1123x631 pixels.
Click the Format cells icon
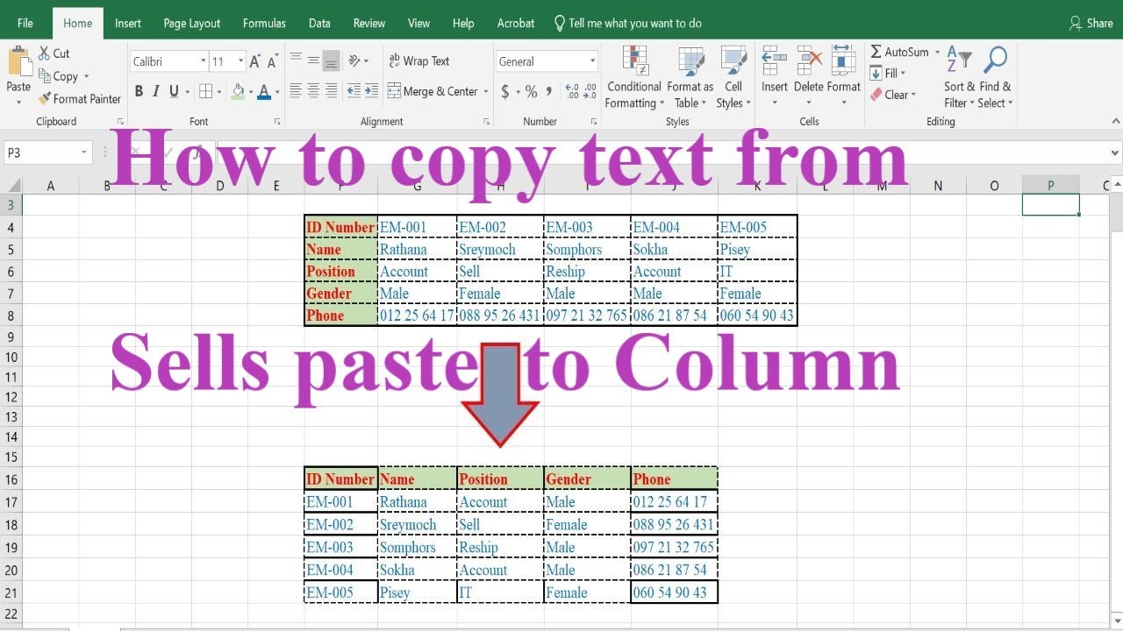pos(843,60)
